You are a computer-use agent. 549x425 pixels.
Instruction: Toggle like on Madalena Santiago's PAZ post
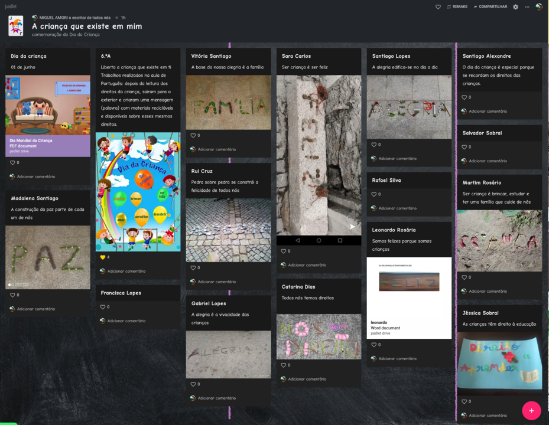coord(12,295)
